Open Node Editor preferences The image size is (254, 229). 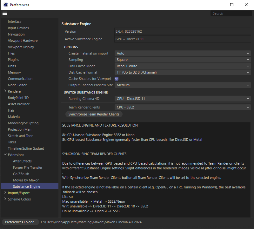point(17,85)
